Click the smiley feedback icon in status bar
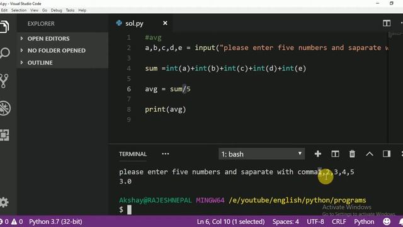Screen dimensions: 403x227 [x=387, y=221]
